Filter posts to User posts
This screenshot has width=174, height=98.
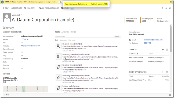pyautogui.click(x=72, y=40)
